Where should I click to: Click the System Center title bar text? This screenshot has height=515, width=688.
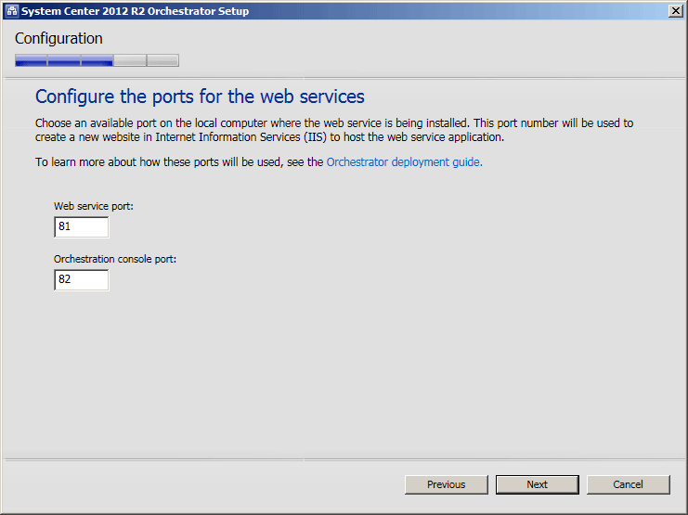click(x=136, y=11)
